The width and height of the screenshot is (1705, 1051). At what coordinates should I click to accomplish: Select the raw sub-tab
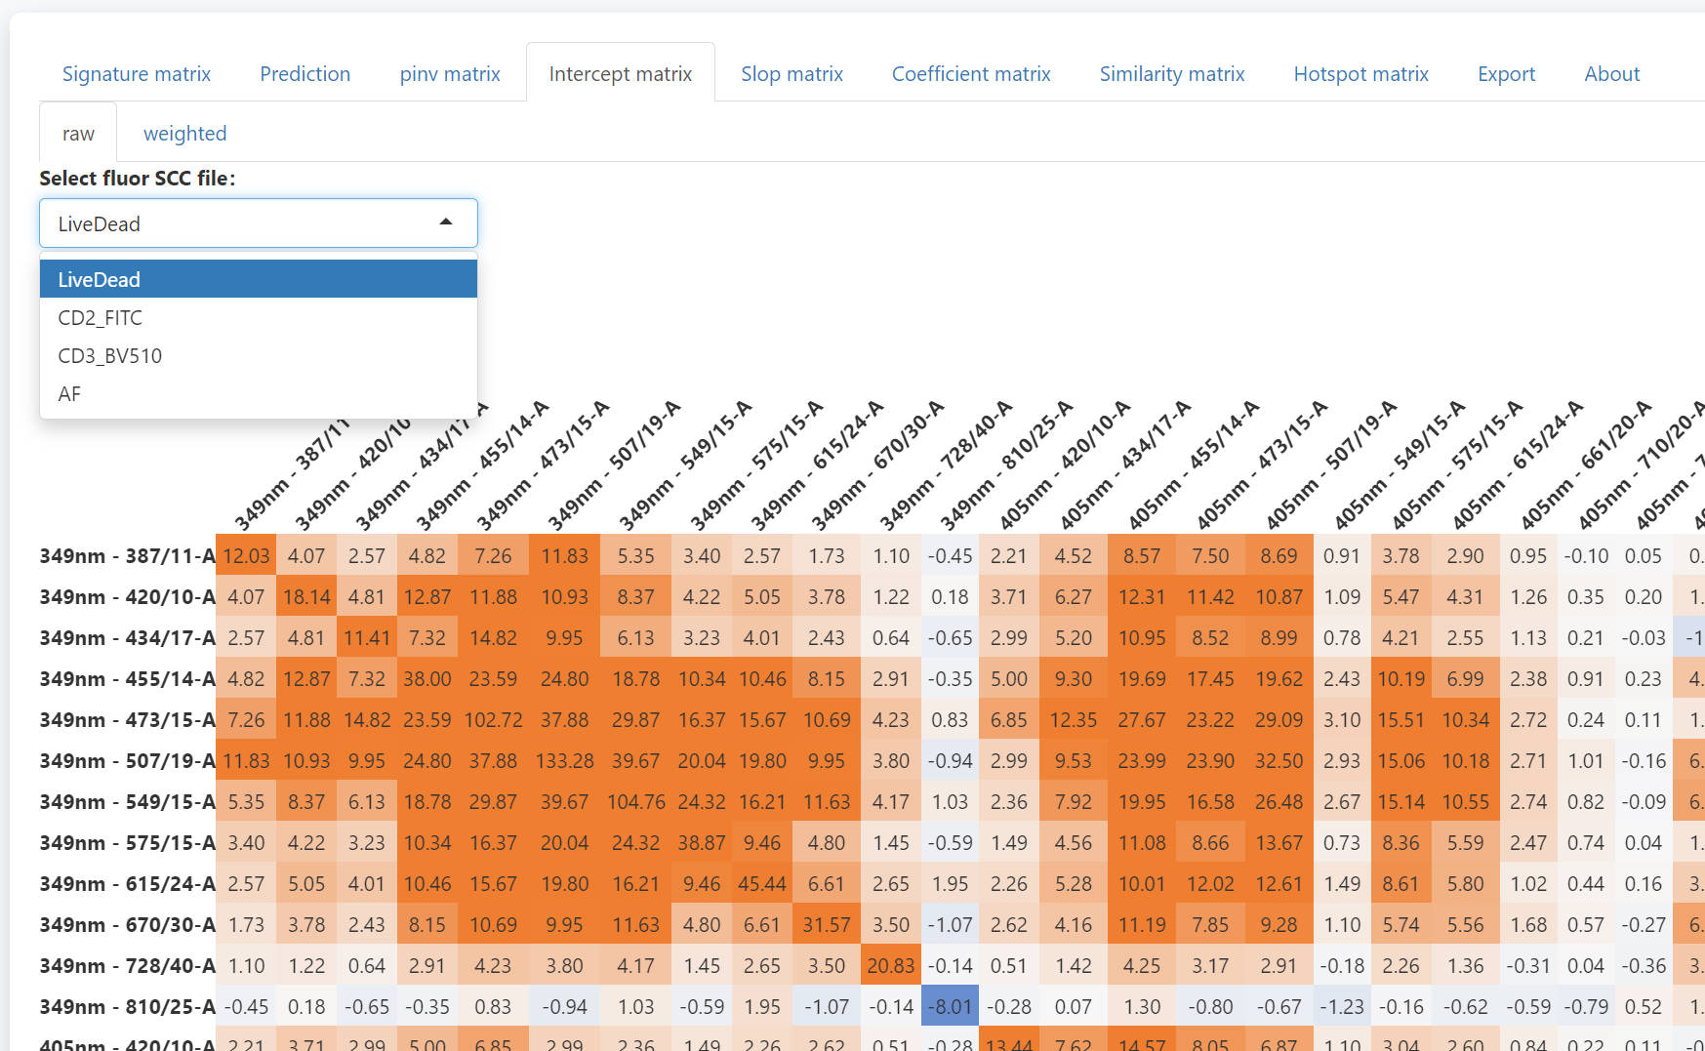click(x=78, y=134)
